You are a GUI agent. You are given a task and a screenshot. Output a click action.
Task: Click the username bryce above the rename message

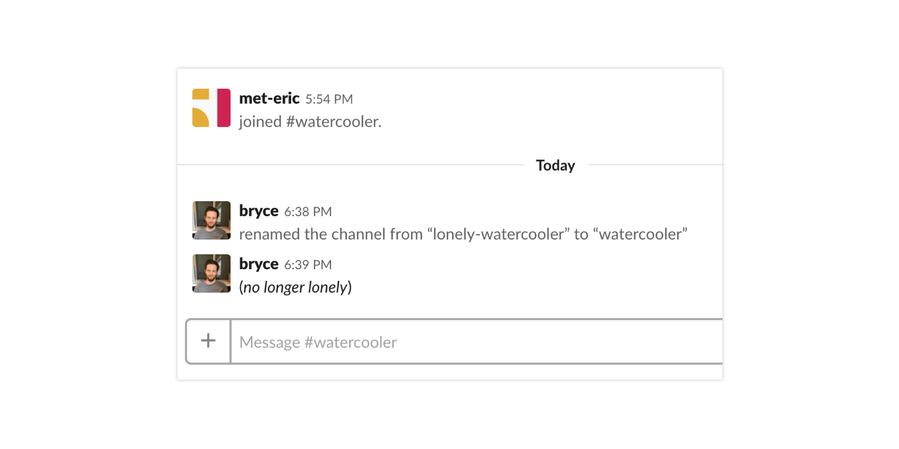coord(258,211)
